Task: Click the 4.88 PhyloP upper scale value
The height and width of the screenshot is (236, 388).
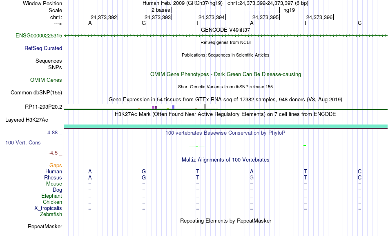Action: click(x=52, y=133)
